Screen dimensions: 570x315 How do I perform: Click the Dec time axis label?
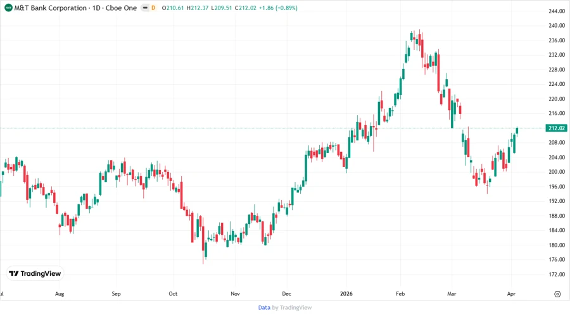[x=286, y=294]
